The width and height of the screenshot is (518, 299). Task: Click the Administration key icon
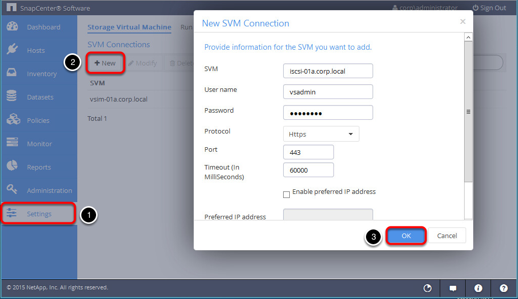click(x=12, y=189)
